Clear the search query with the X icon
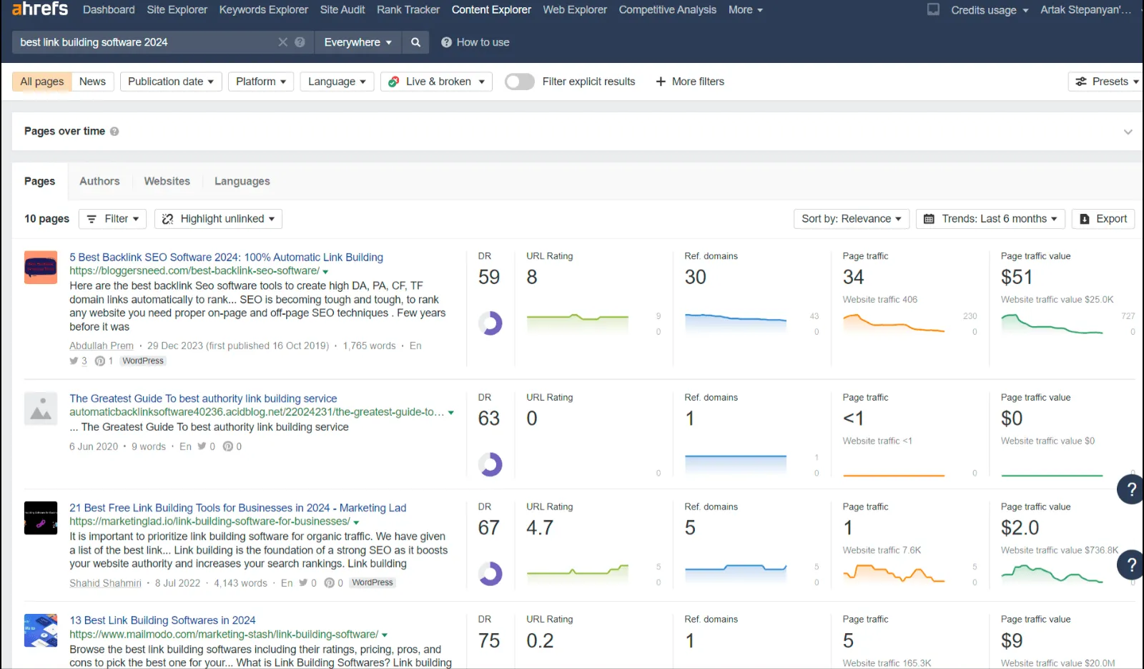The width and height of the screenshot is (1144, 669). 283,42
